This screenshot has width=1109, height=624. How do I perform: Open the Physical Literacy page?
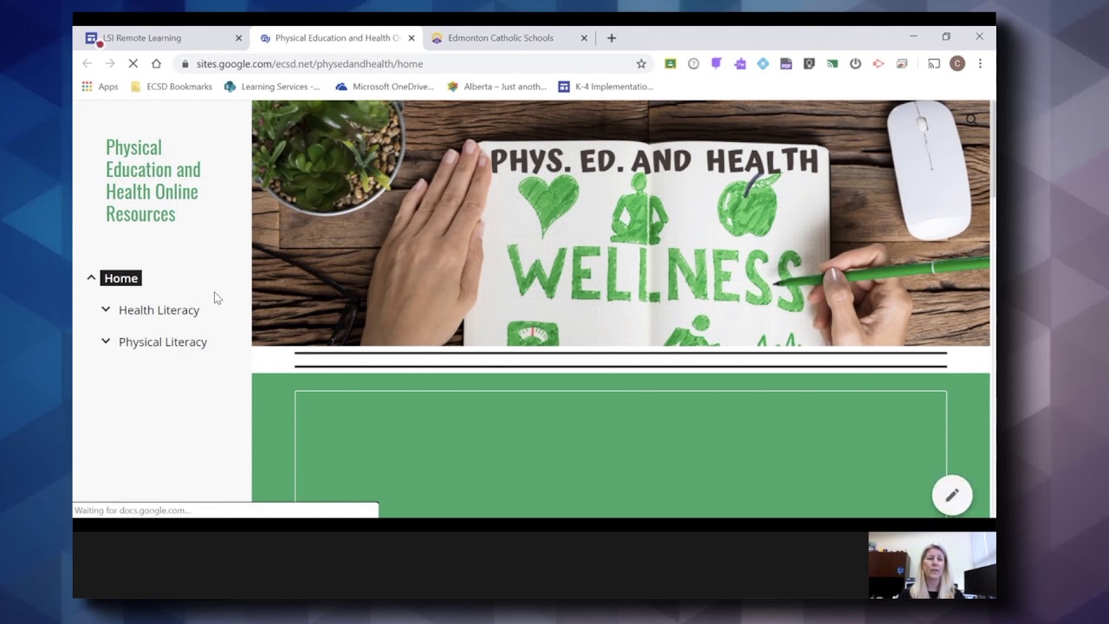pyautogui.click(x=163, y=342)
